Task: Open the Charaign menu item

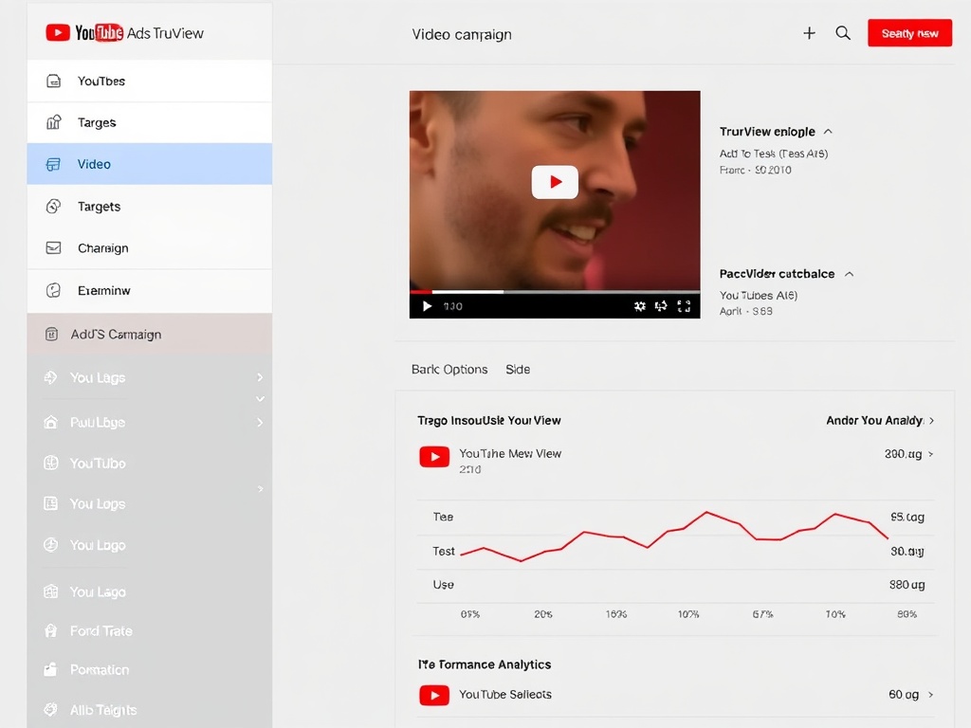Action: (149, 248)
